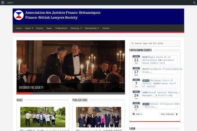Open Magna Carta event entry
Viewport: 197px width, 131px height.
[x=159, y=60]
